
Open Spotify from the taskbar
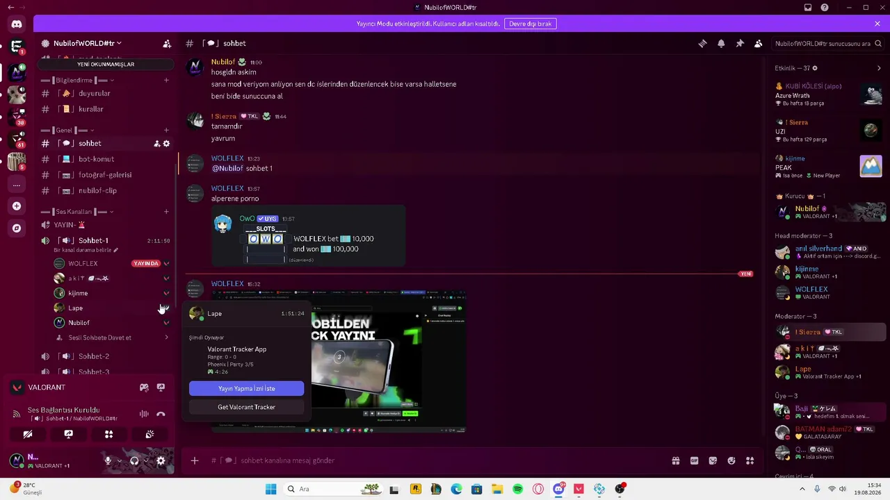pyautogui.click(x=518, y=489)
